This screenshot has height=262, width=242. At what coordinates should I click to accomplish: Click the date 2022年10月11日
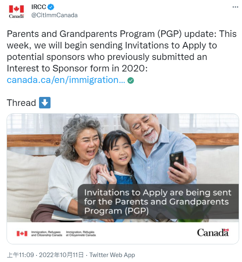click(61, 255)
